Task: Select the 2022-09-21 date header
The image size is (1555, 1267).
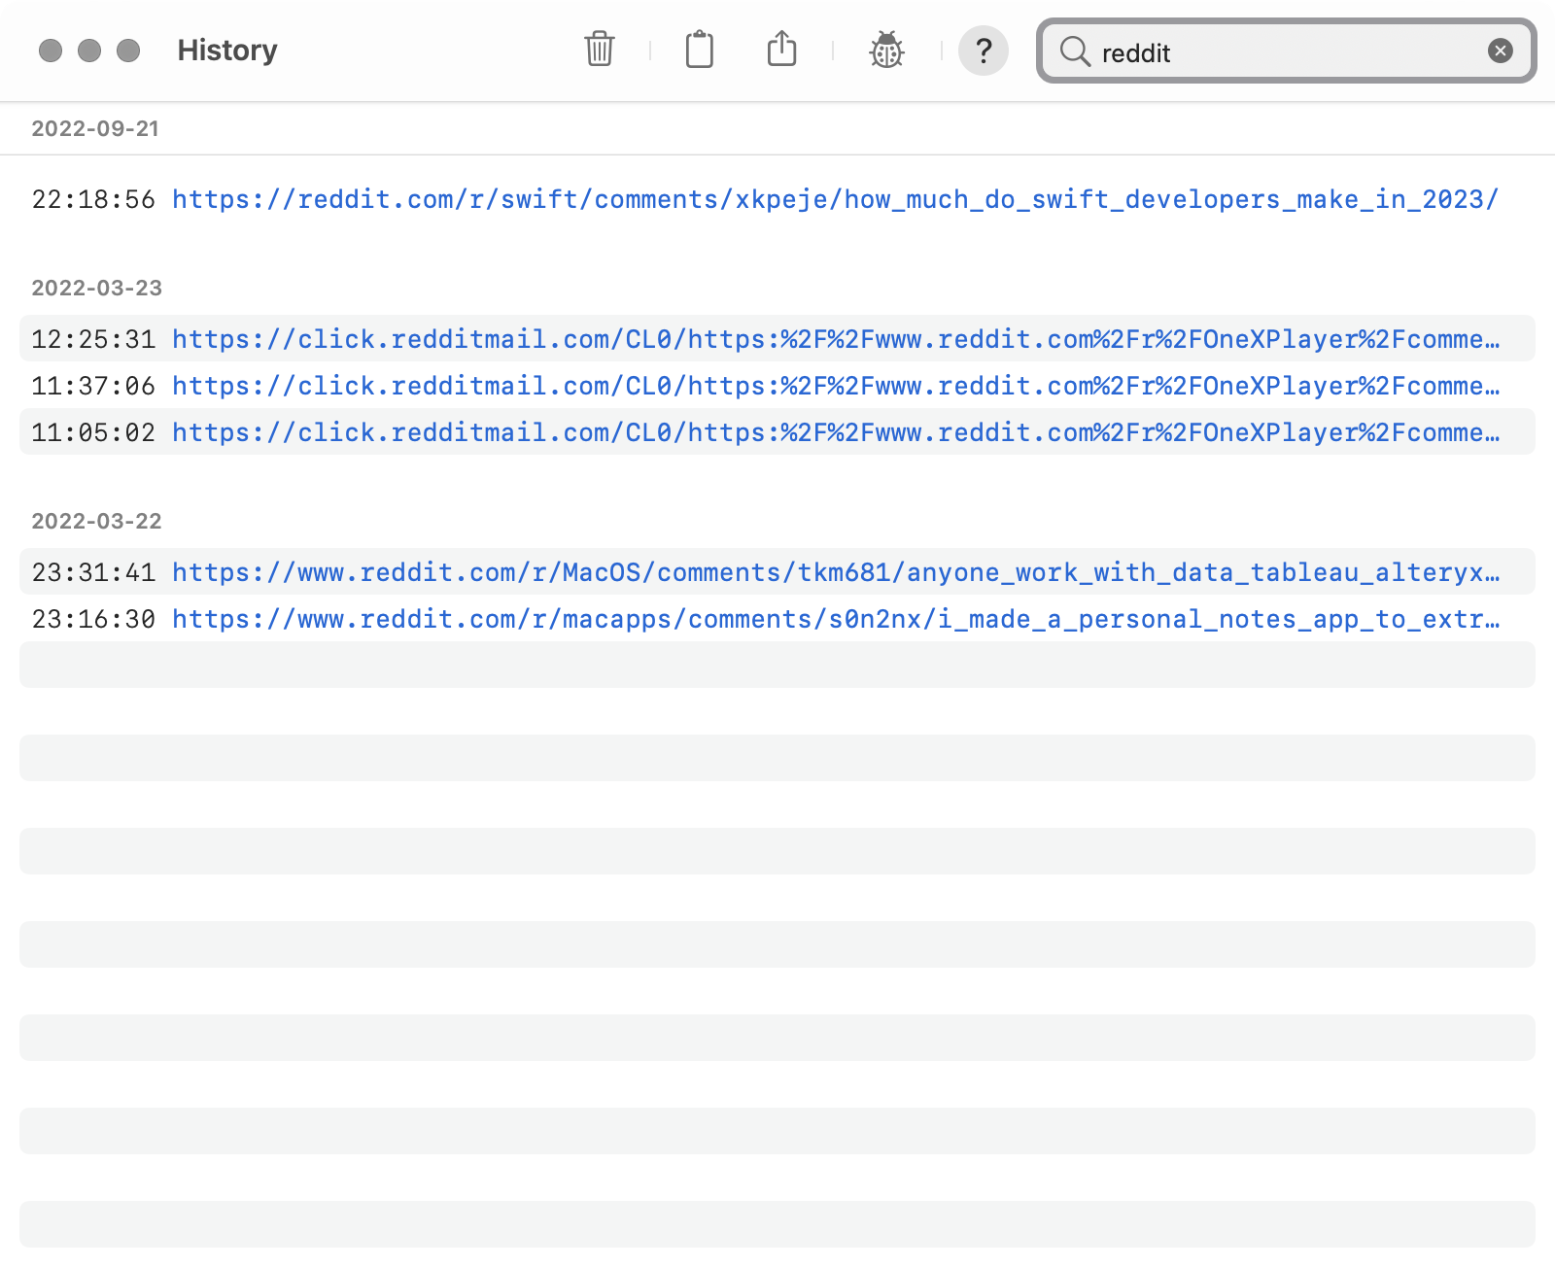Action: point(95,128)
